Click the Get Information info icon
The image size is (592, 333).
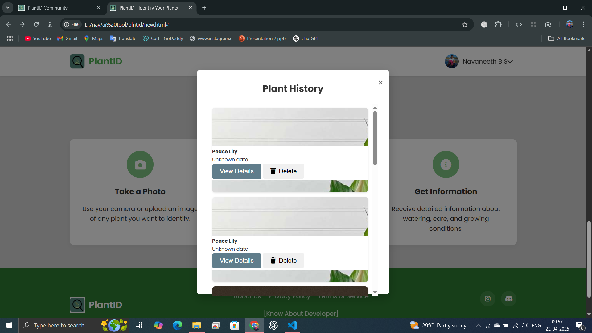click(x=446, y=164)
